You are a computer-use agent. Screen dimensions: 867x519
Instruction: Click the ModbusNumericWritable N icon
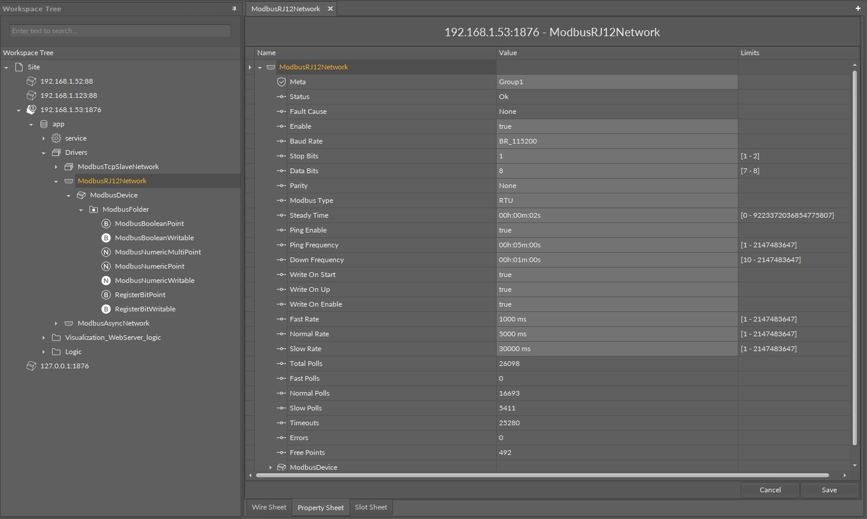[x=106, y=281]
